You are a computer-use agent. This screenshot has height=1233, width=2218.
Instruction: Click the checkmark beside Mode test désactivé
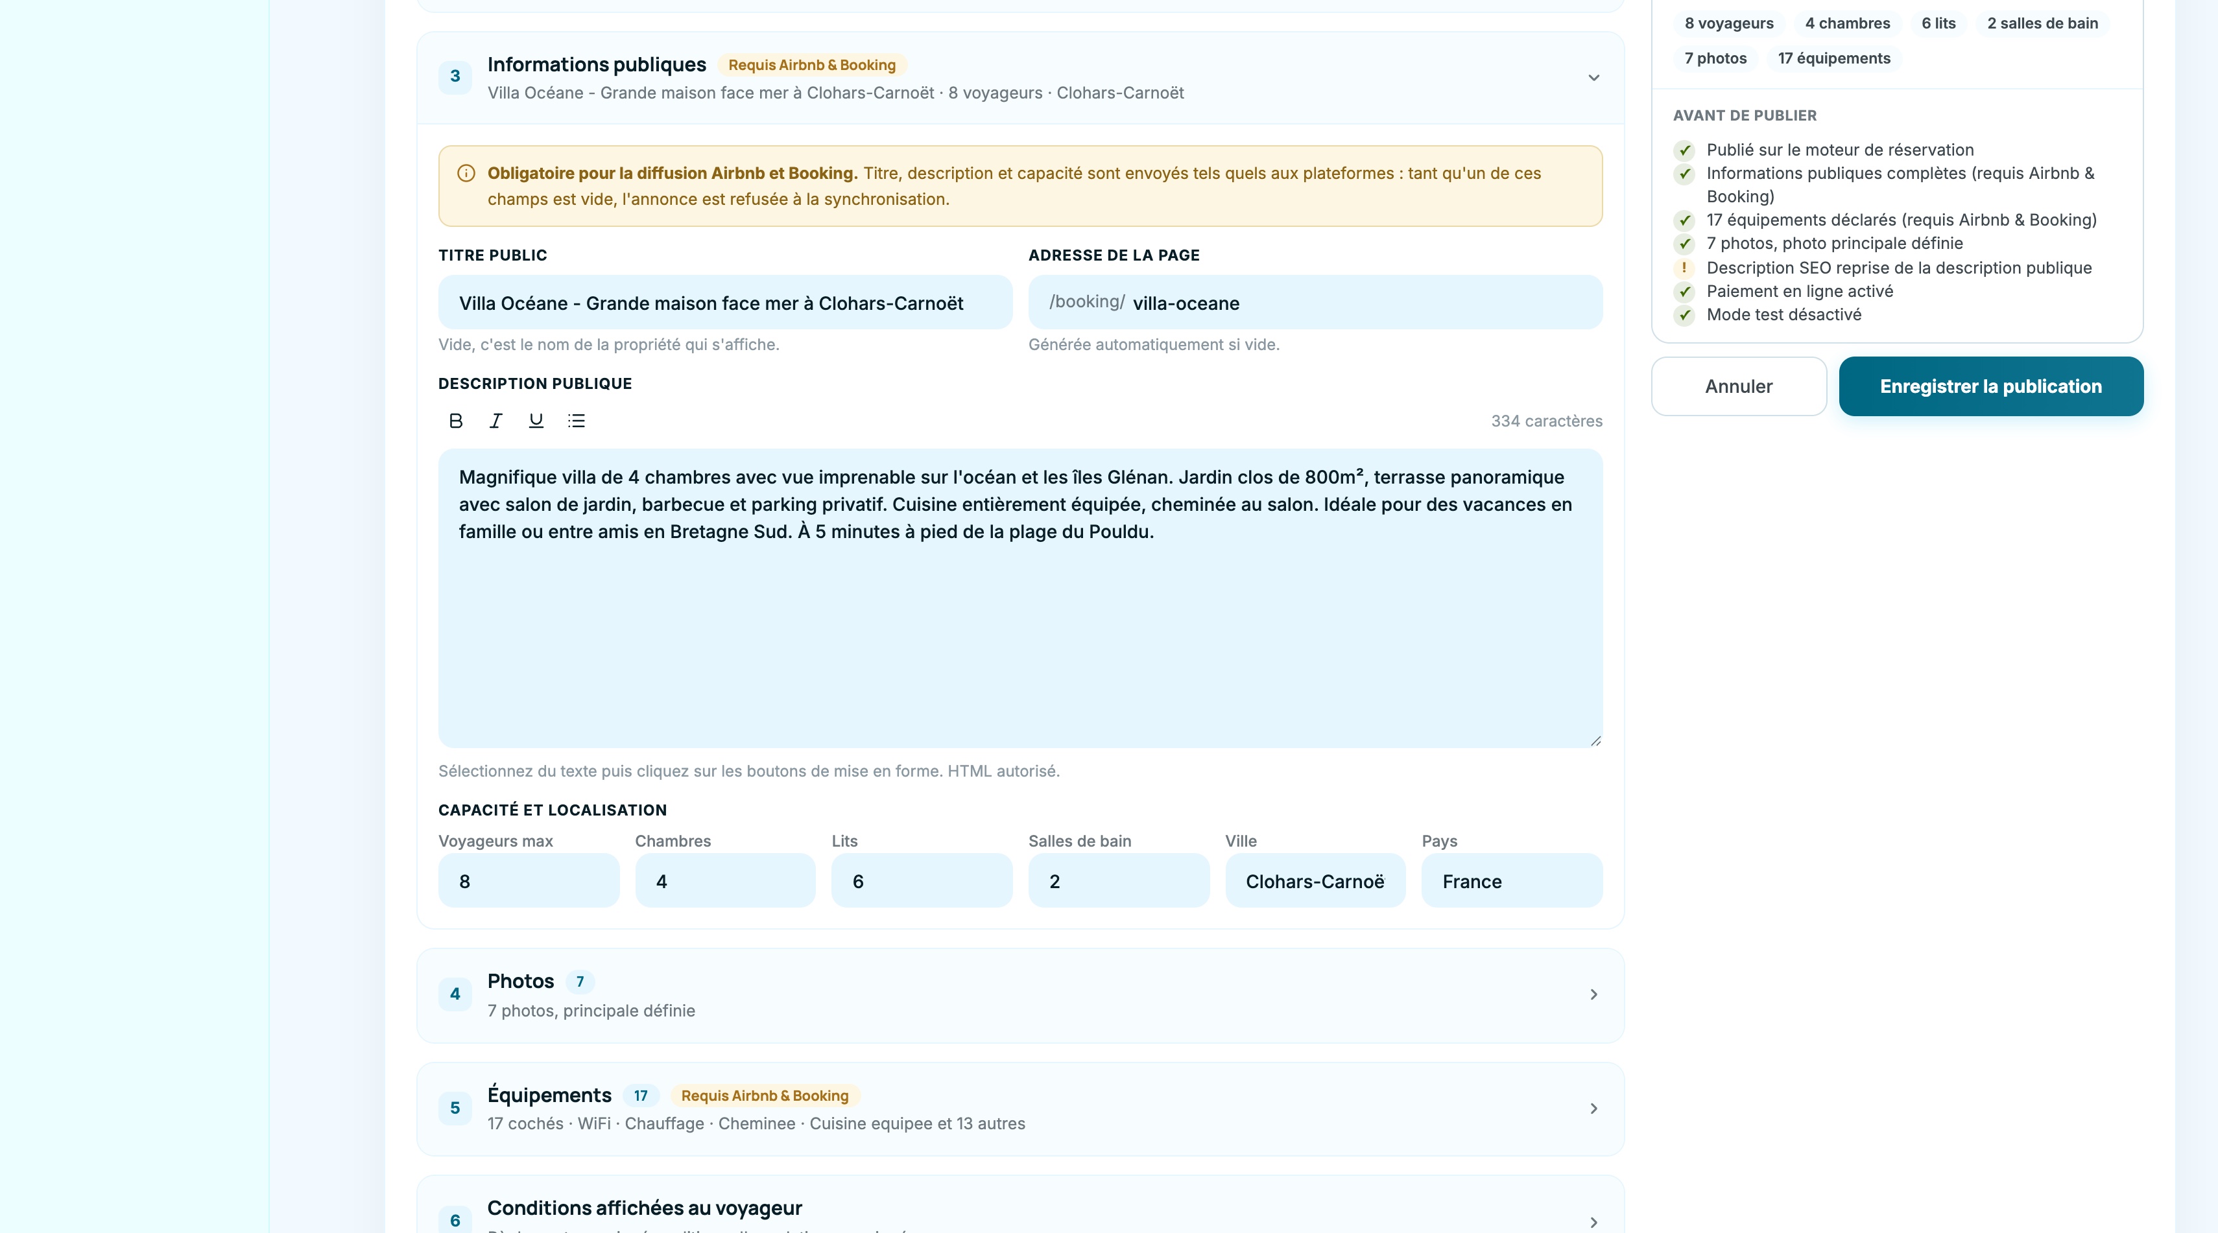coord(1684,315)
